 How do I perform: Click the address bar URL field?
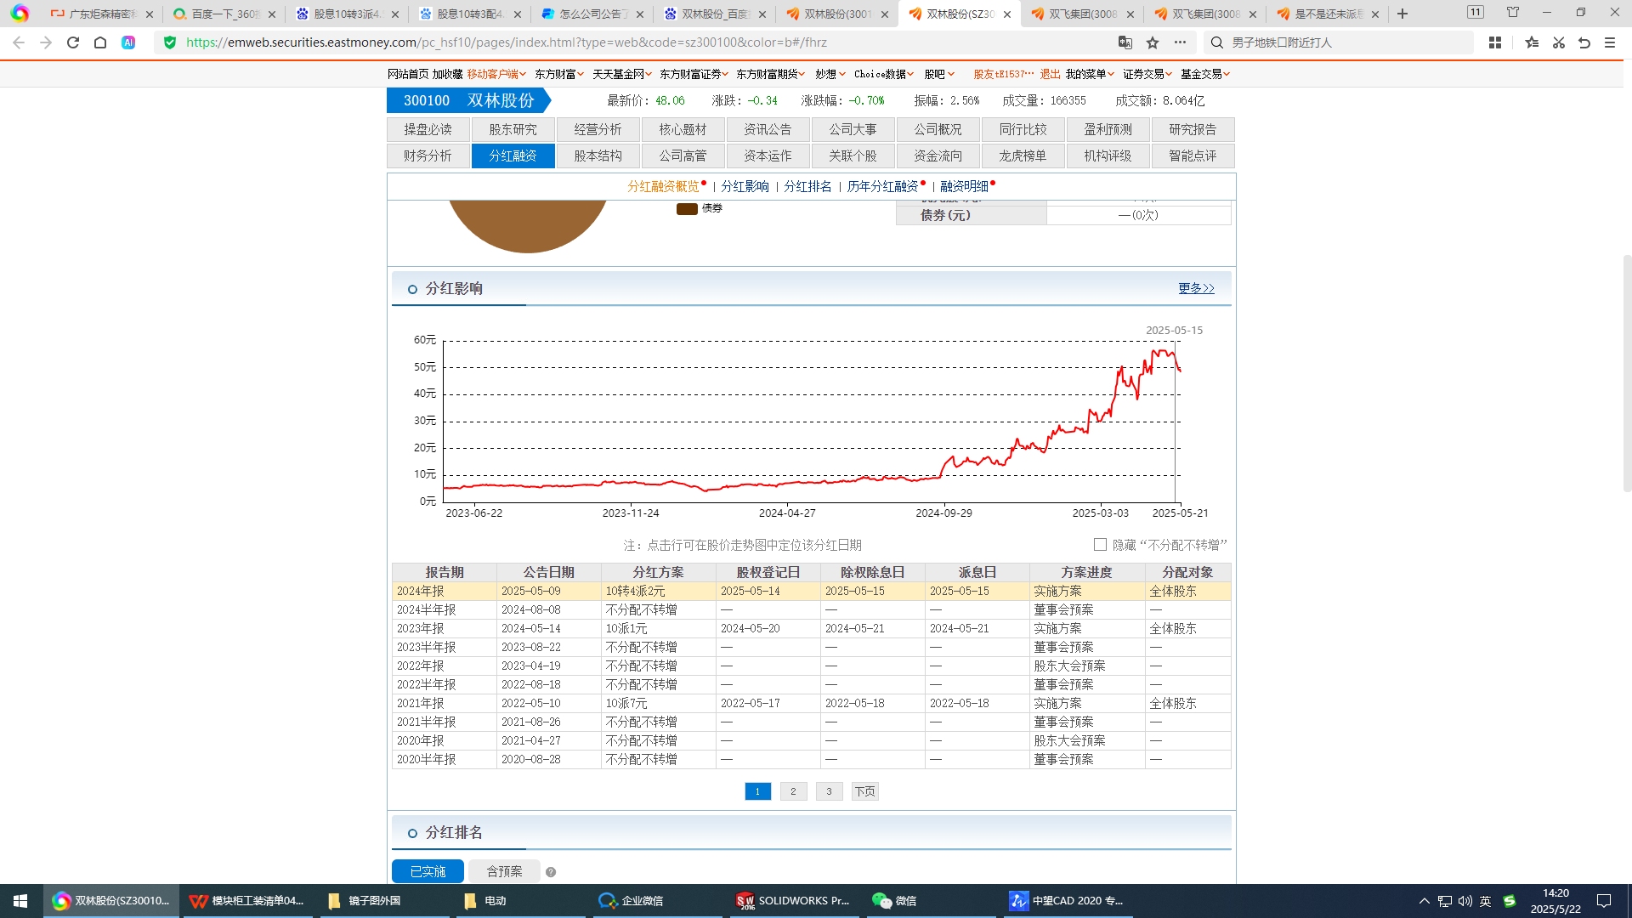(x=646, y=42)
